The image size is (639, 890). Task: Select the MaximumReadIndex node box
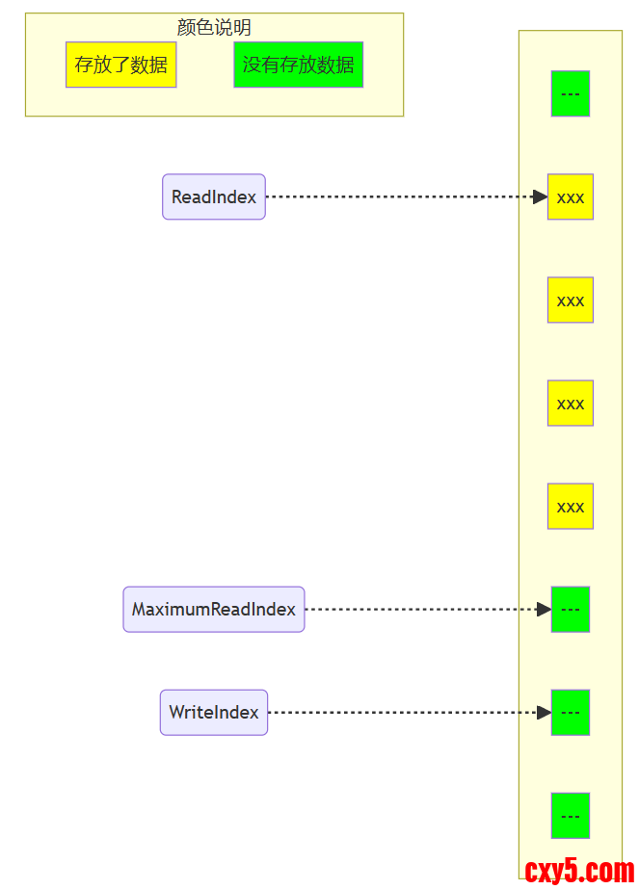click(213, 609)
